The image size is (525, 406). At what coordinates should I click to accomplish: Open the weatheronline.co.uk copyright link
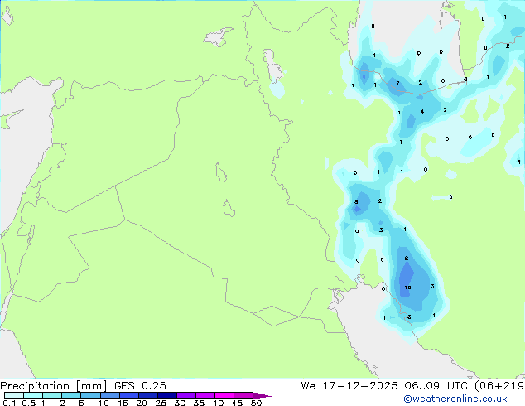click(x=455, y=399)
